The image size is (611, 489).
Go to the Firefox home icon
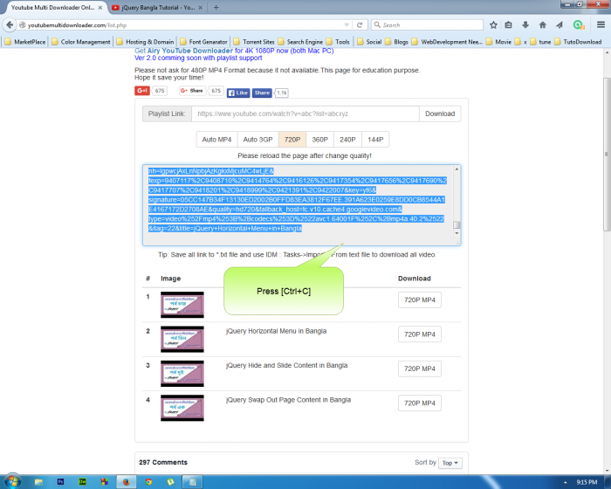tap(542, 25)
